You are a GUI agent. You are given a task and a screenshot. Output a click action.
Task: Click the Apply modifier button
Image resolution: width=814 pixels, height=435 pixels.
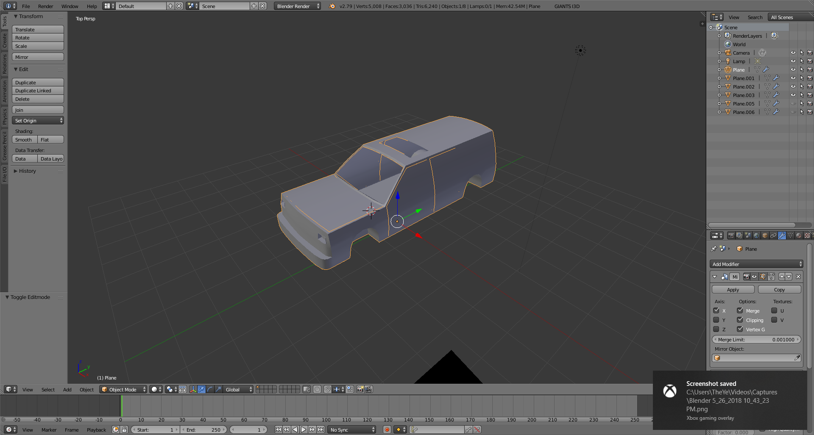pyautogui.click(x=733, y=290)
